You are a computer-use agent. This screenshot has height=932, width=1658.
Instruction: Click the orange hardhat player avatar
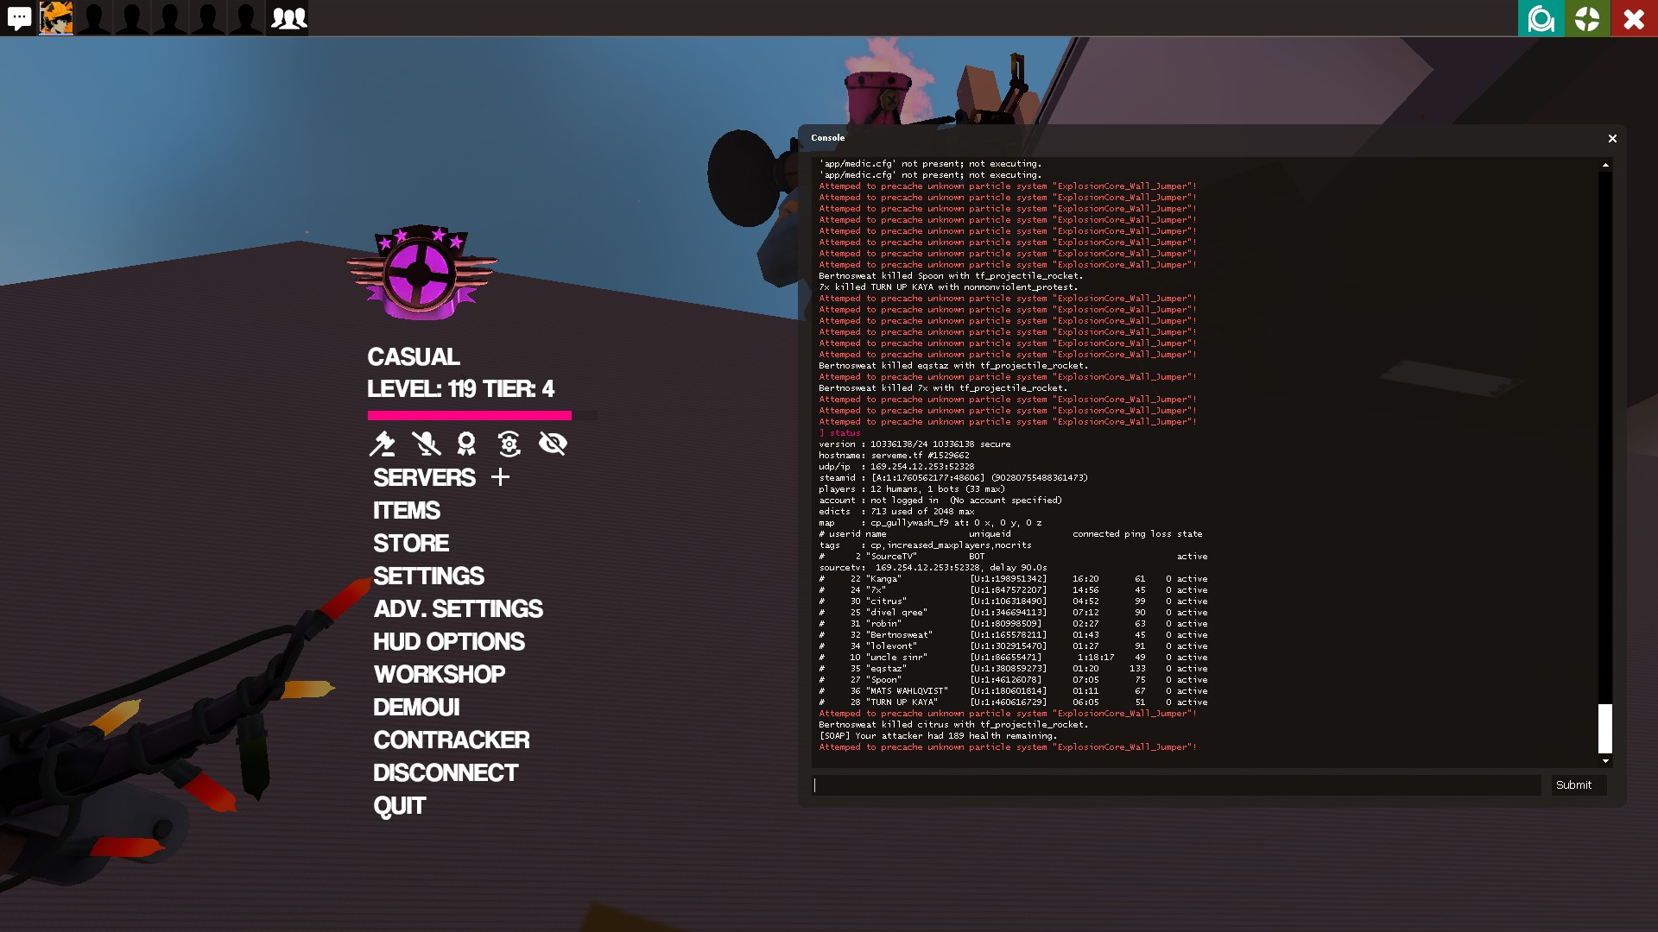[56, 18]
